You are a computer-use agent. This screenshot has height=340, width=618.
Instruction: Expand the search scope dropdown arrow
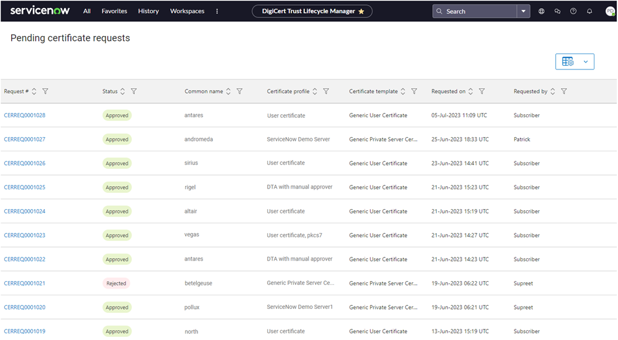pos(524,11)
